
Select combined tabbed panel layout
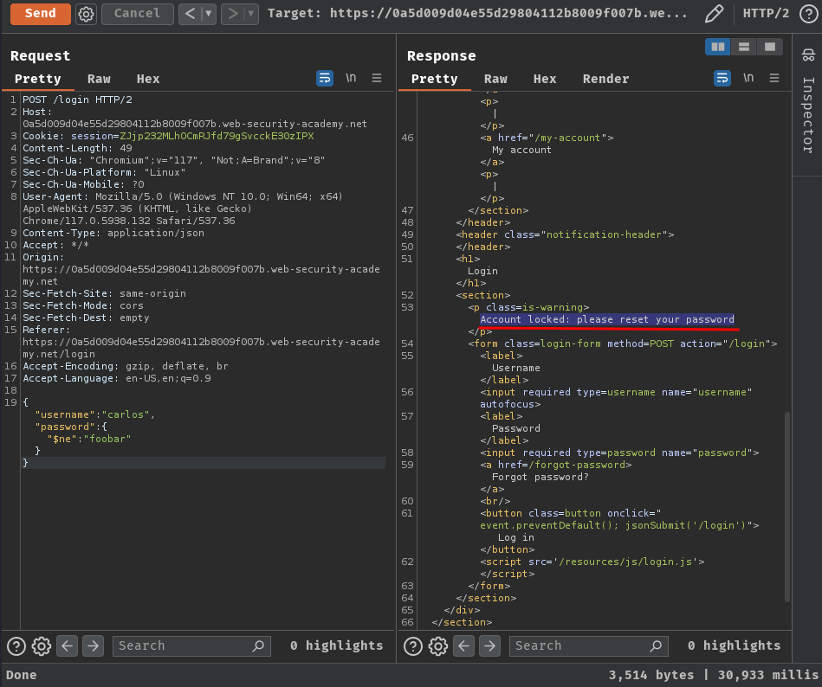[x=769, y=47]
